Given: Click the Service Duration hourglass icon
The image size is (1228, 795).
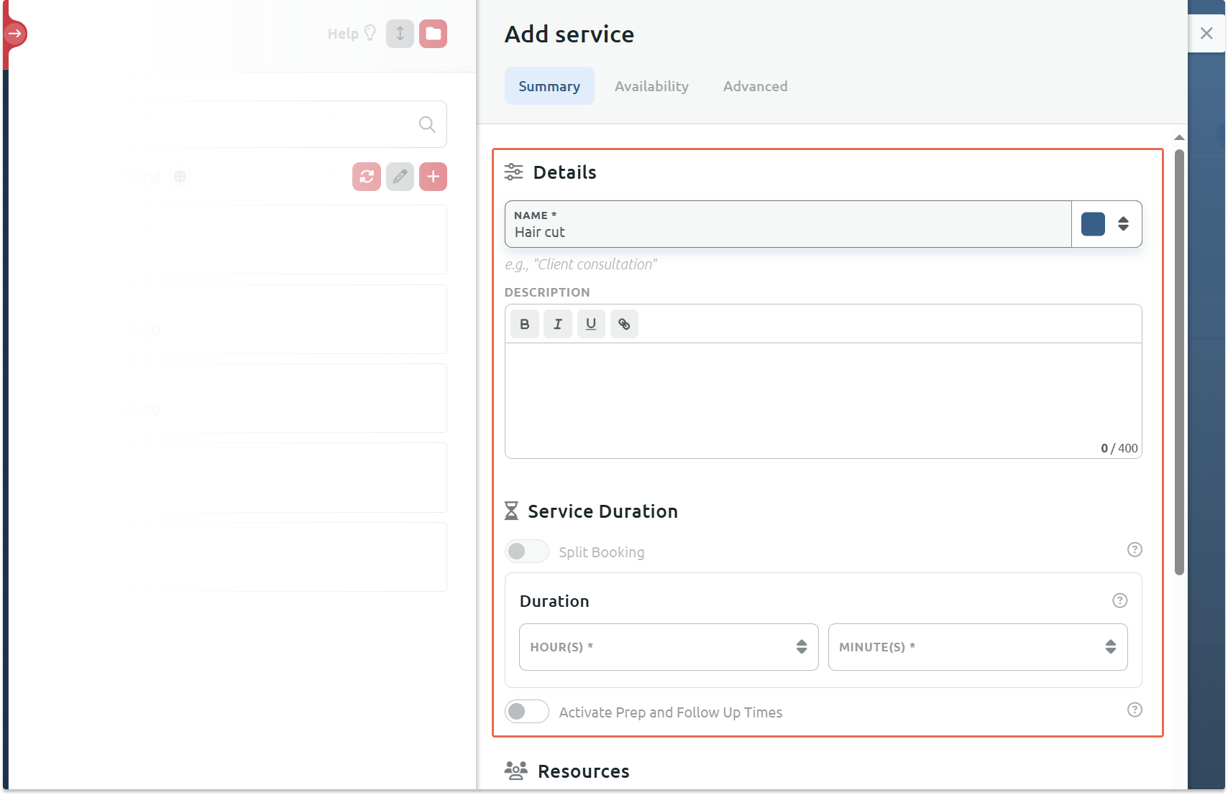Looking at the screenshot, I should pyautogui.click(x=511, y=511).
